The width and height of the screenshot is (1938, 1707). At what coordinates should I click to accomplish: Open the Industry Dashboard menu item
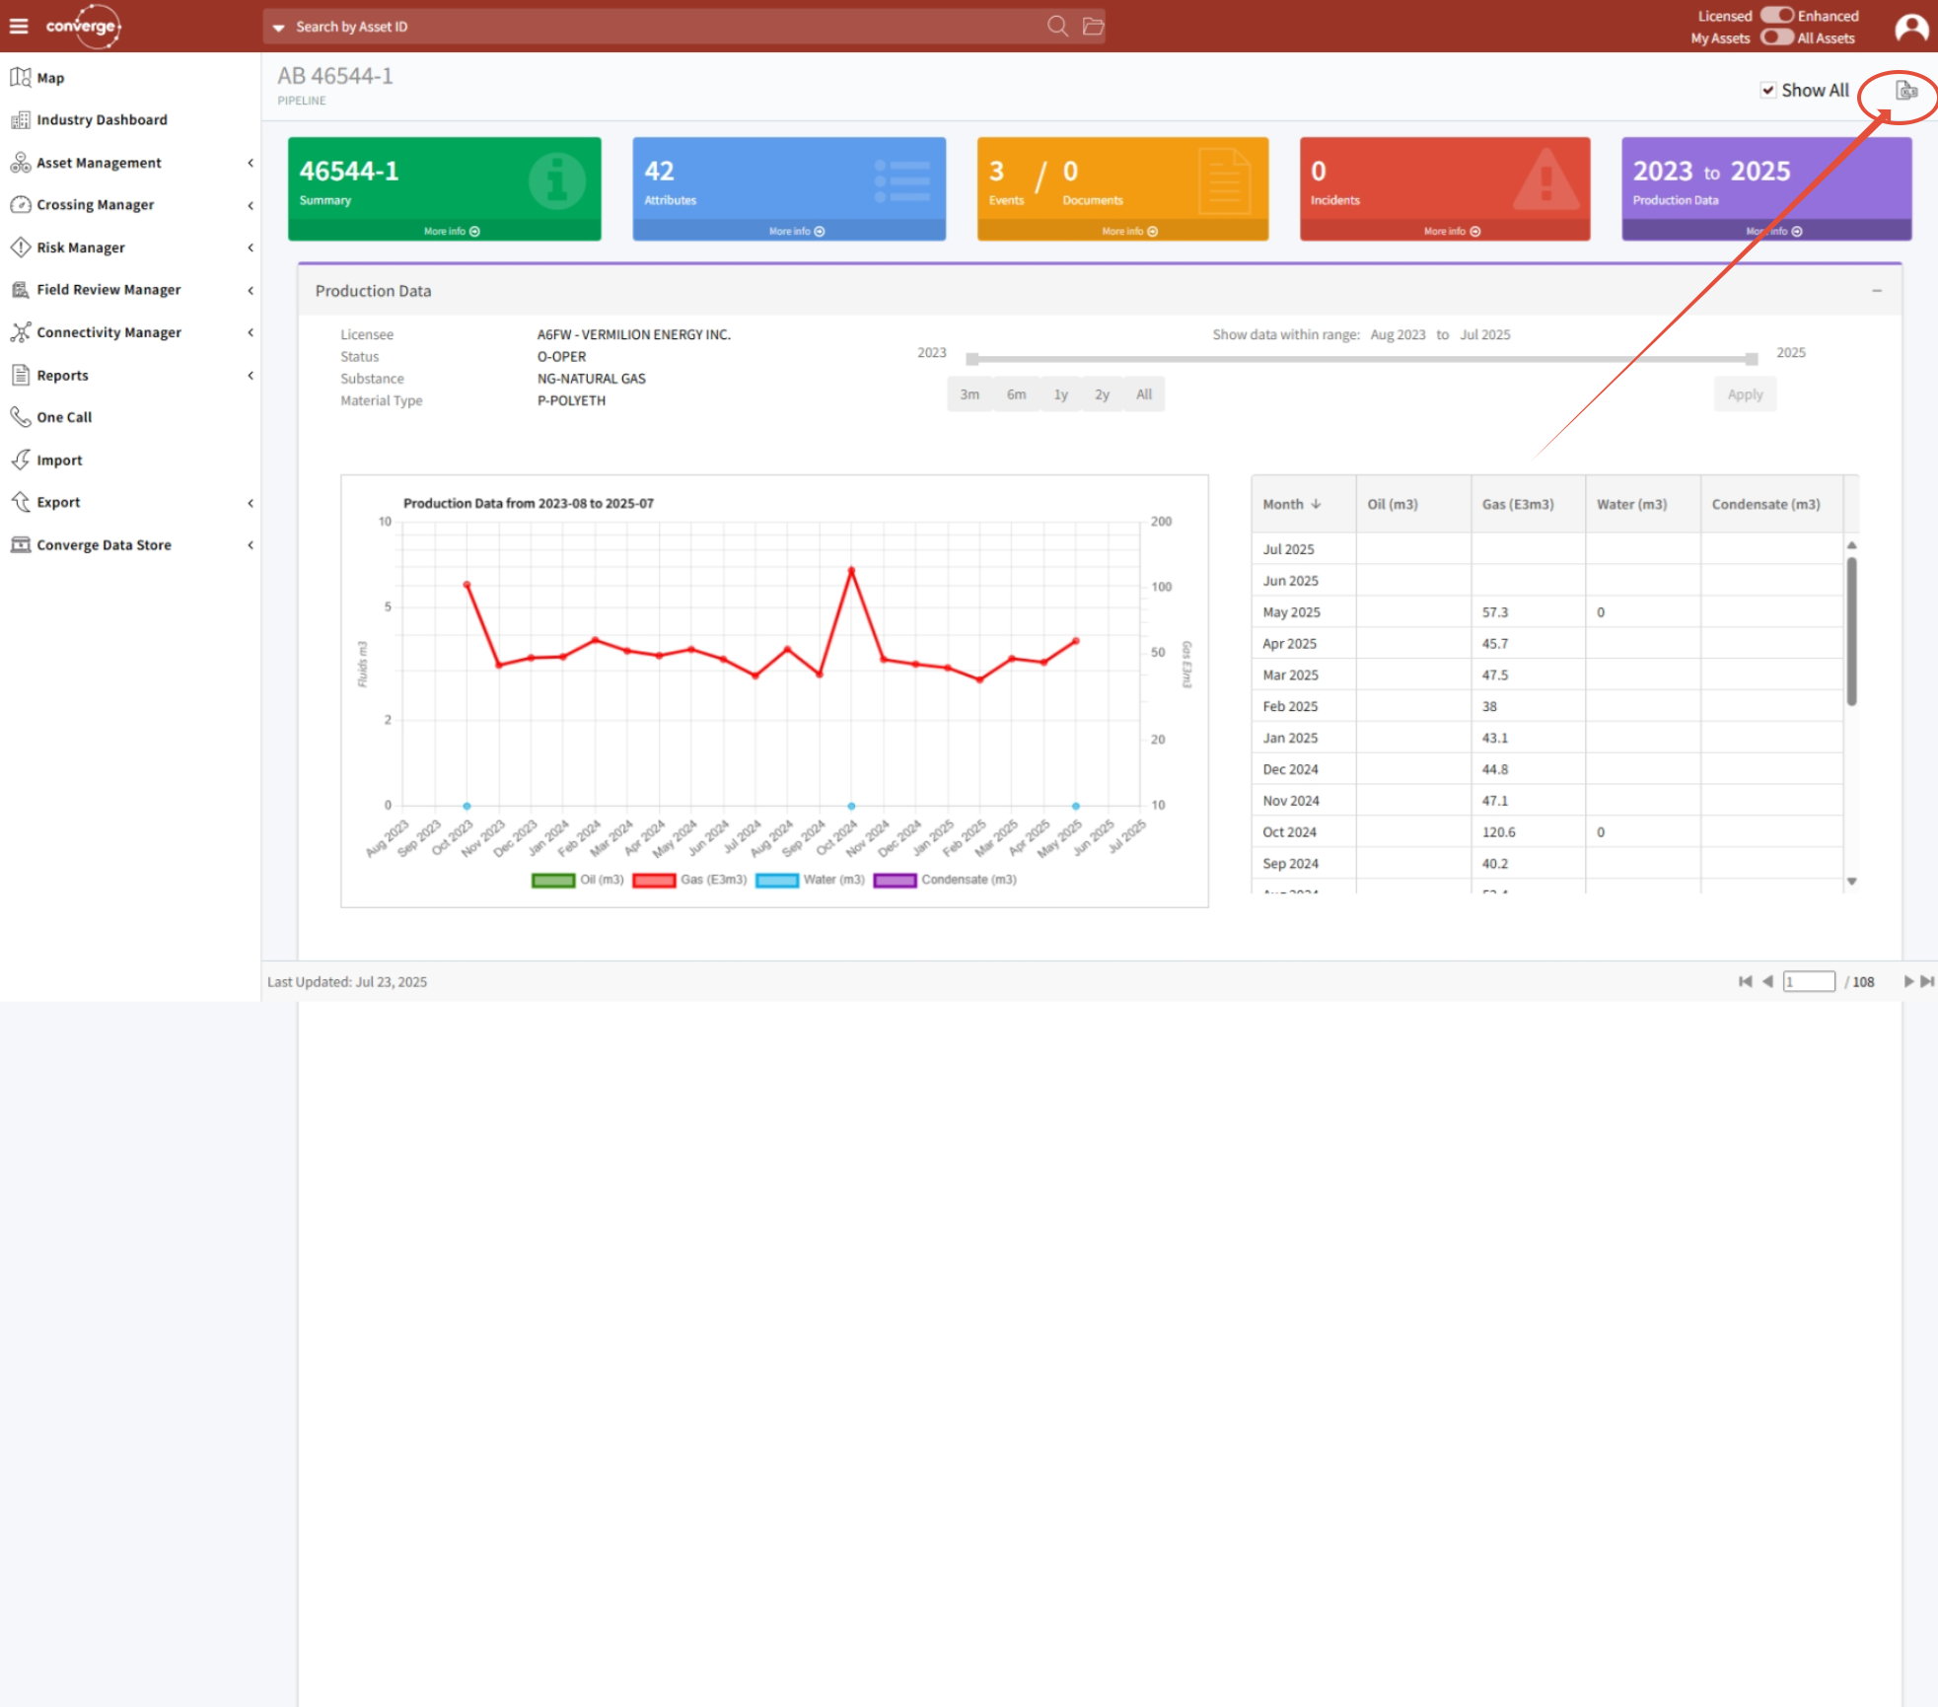tap(102, 119)
